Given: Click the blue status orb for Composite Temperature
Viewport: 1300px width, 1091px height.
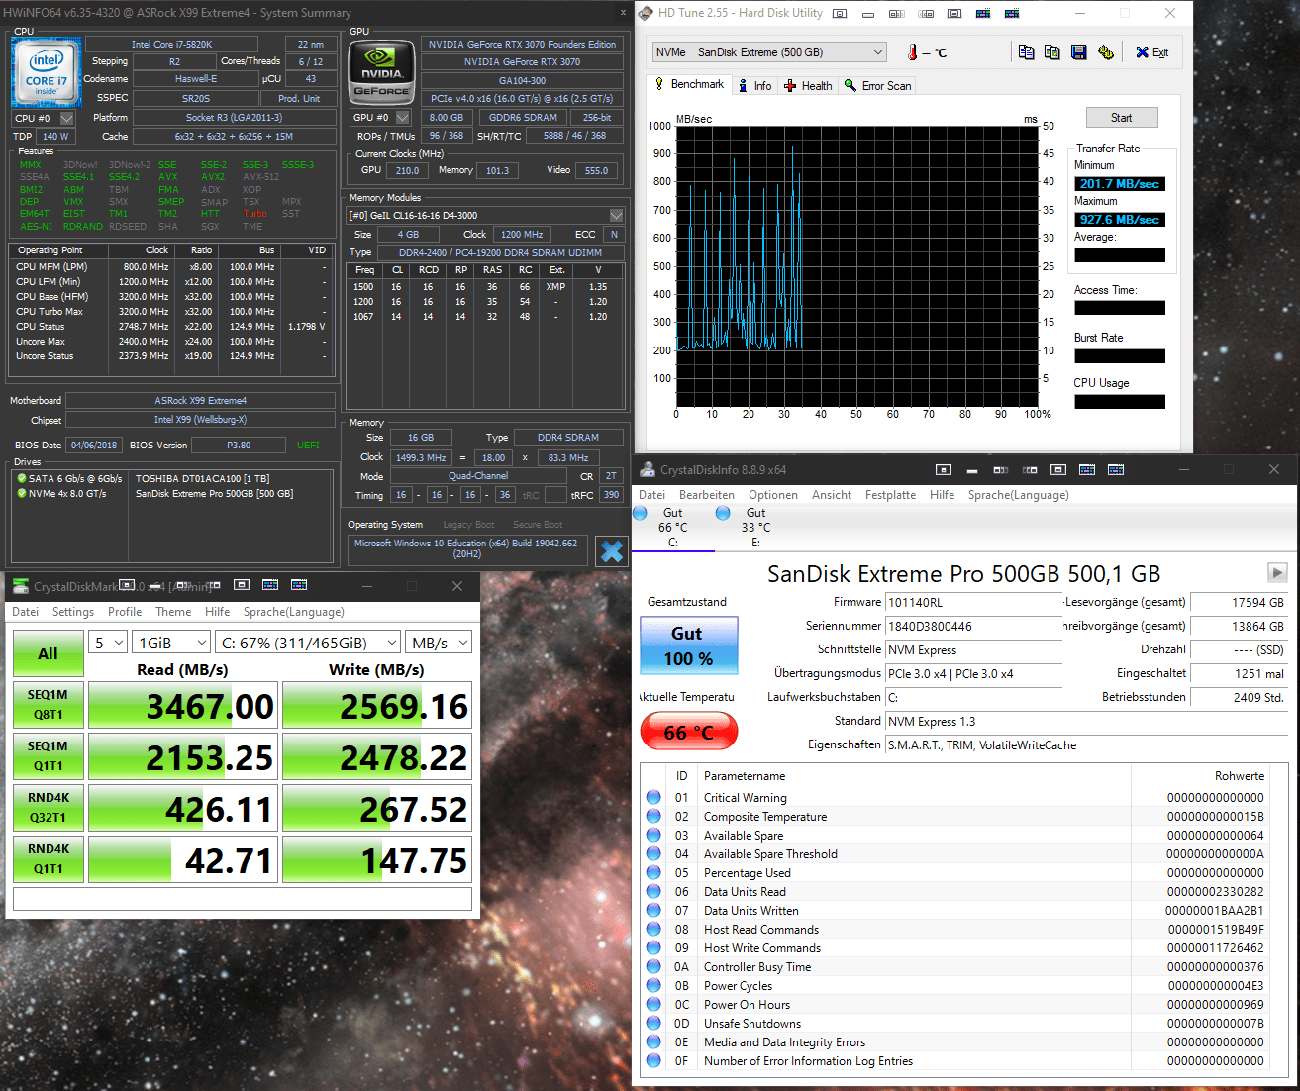Looking at the screenshot, I should click(x=653, y=816).
